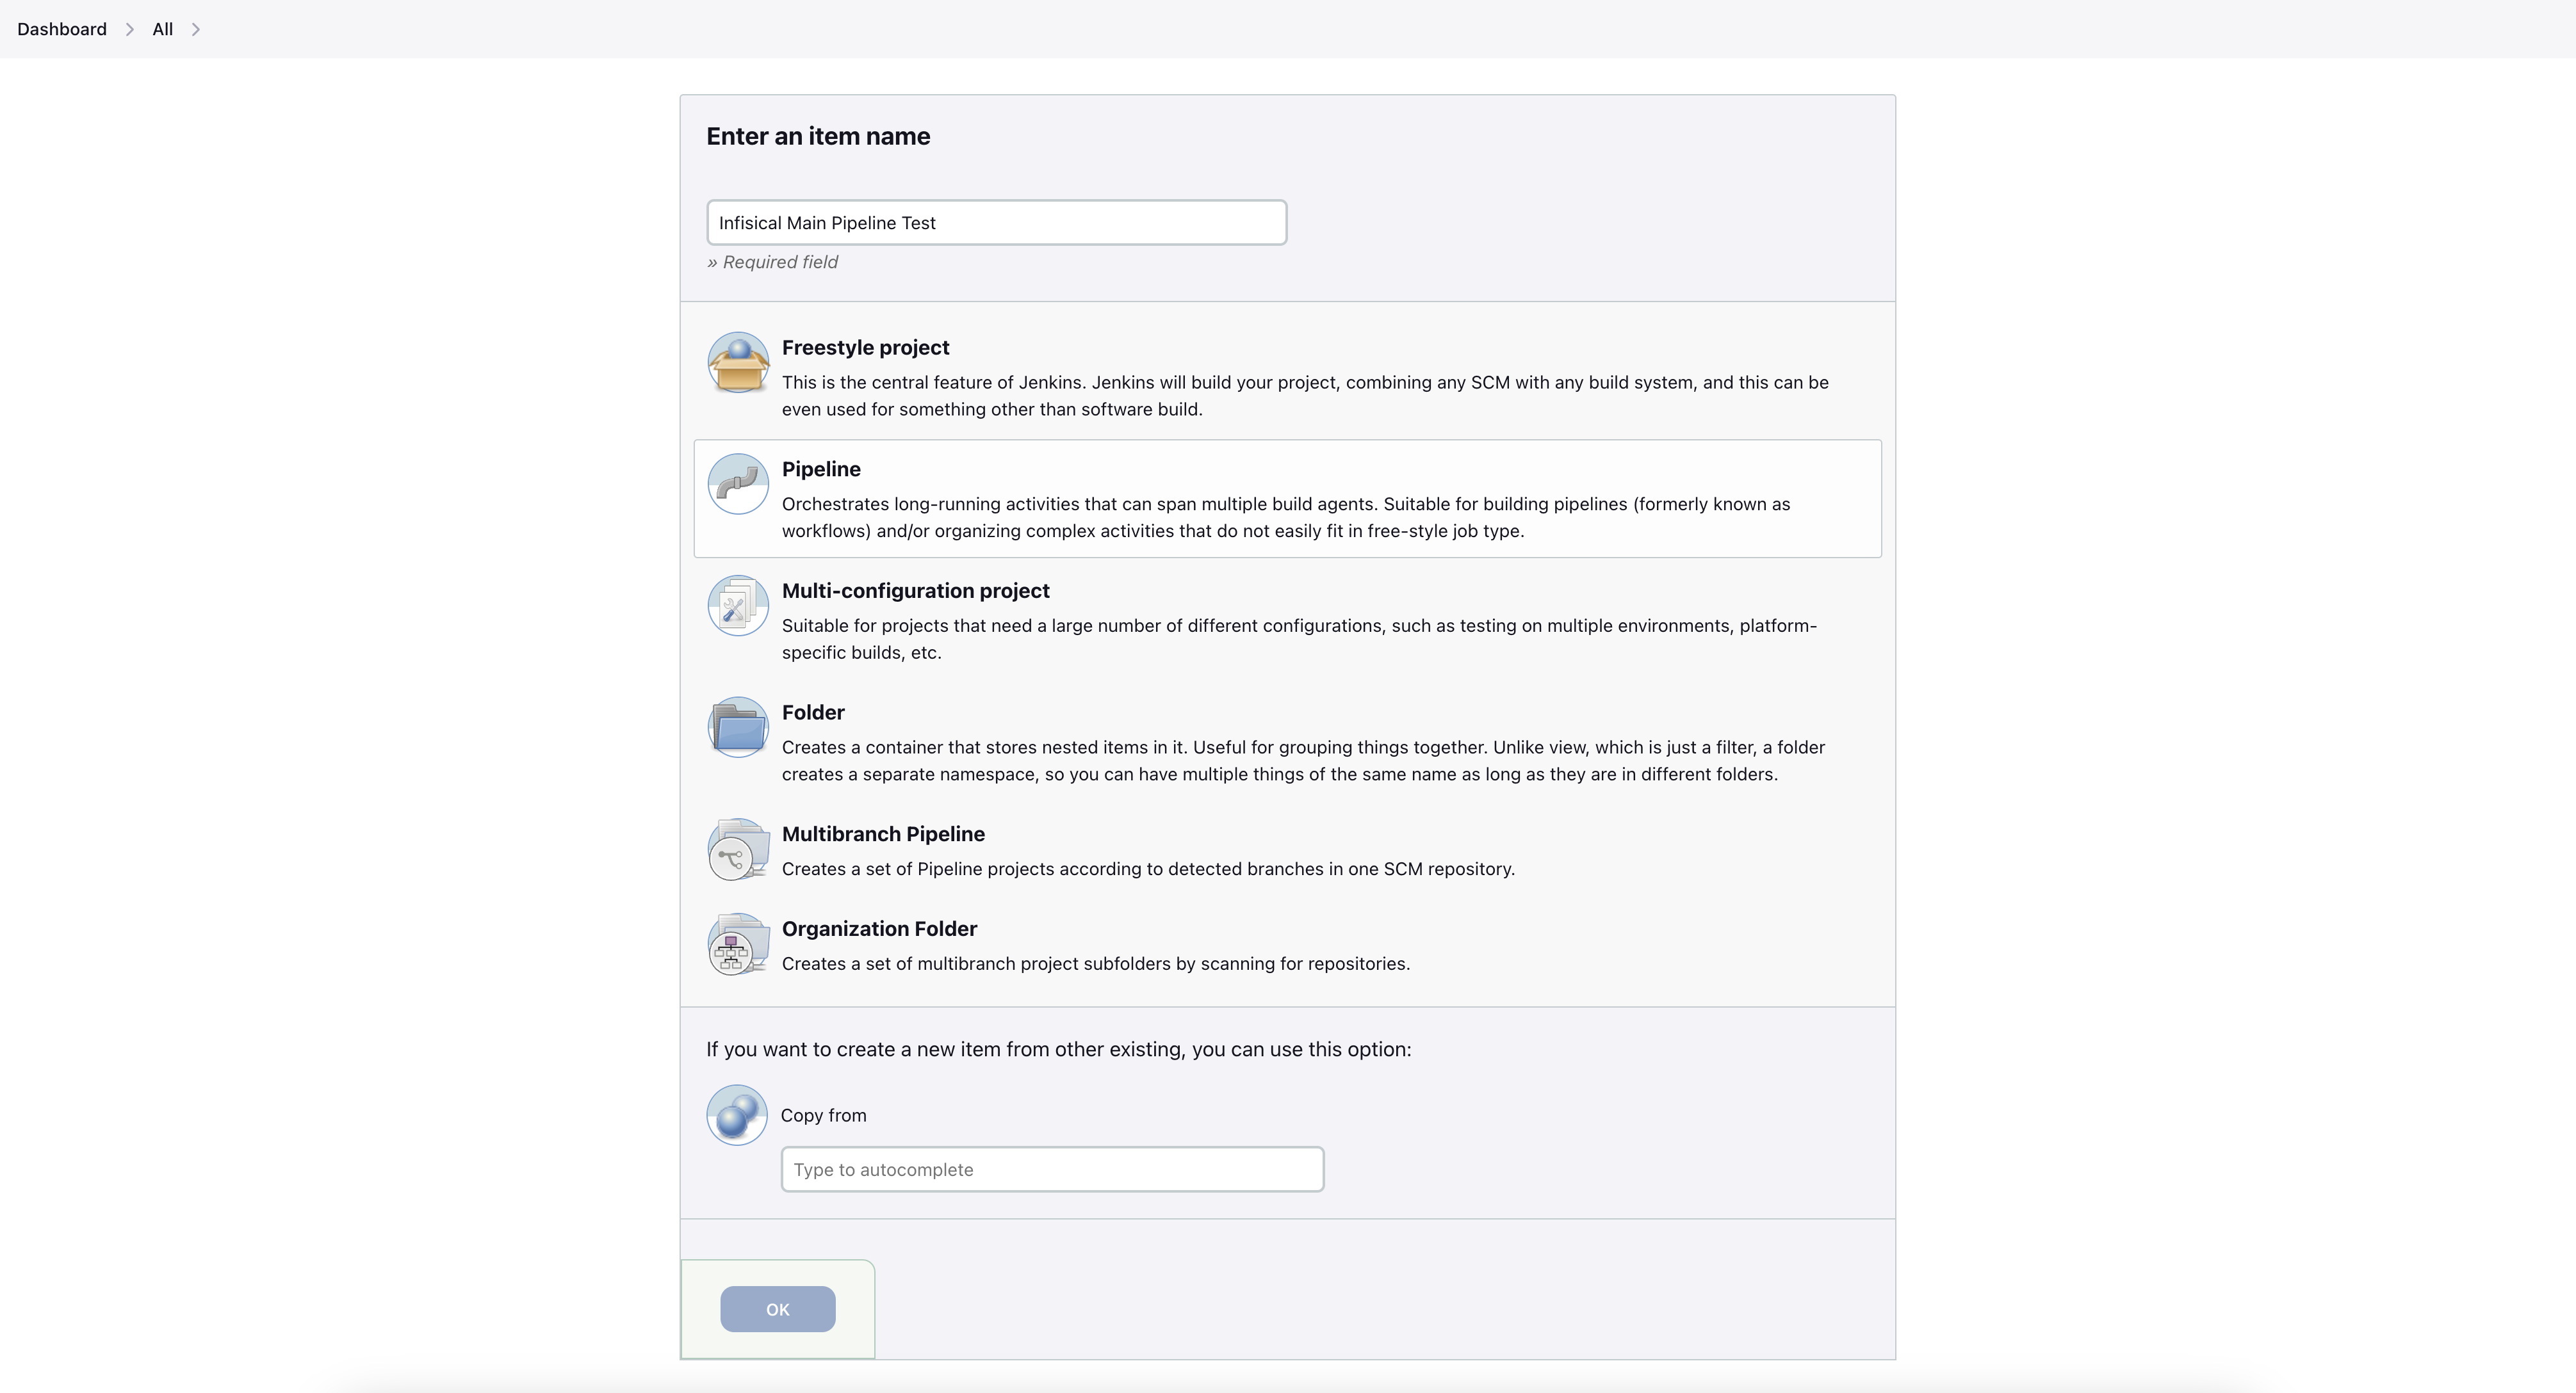Select the Multibranch Pipeline branch icon

pyautogui.click(x=738, y=849)
